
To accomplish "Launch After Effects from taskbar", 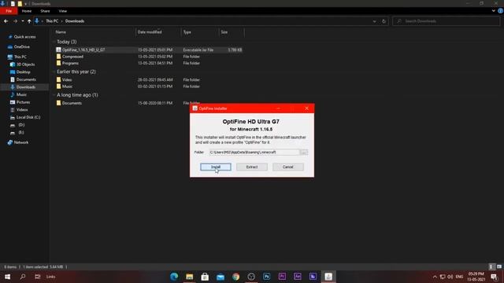I will pos(298,277).
